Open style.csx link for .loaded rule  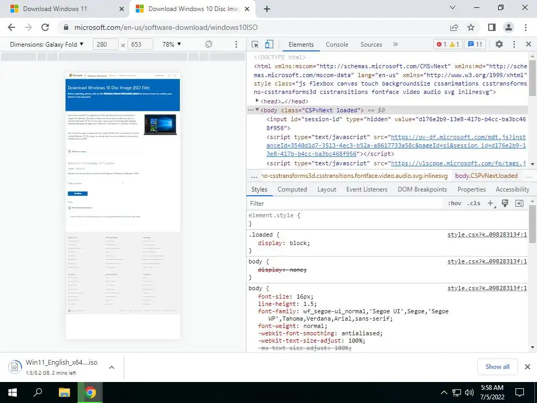487,235
